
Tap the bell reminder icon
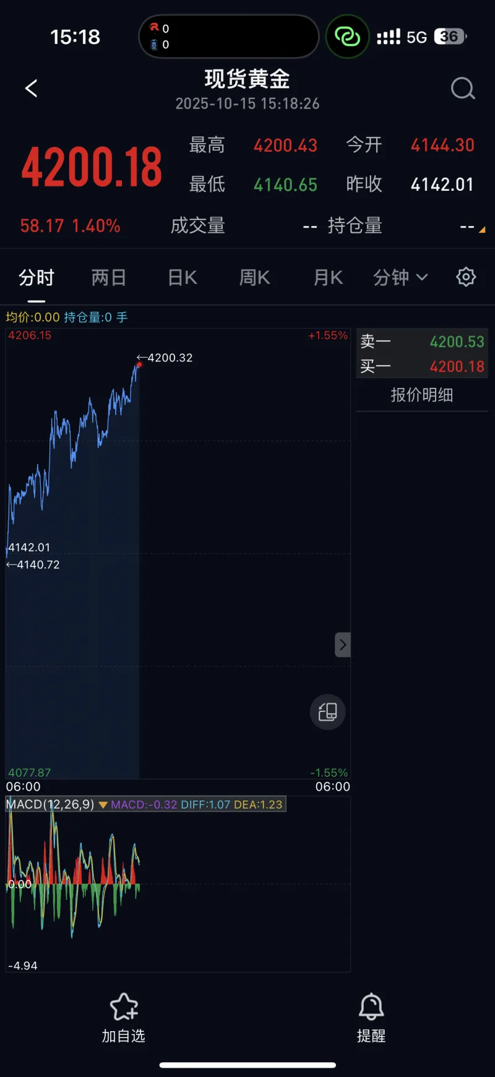click(x=371, y=1007)
